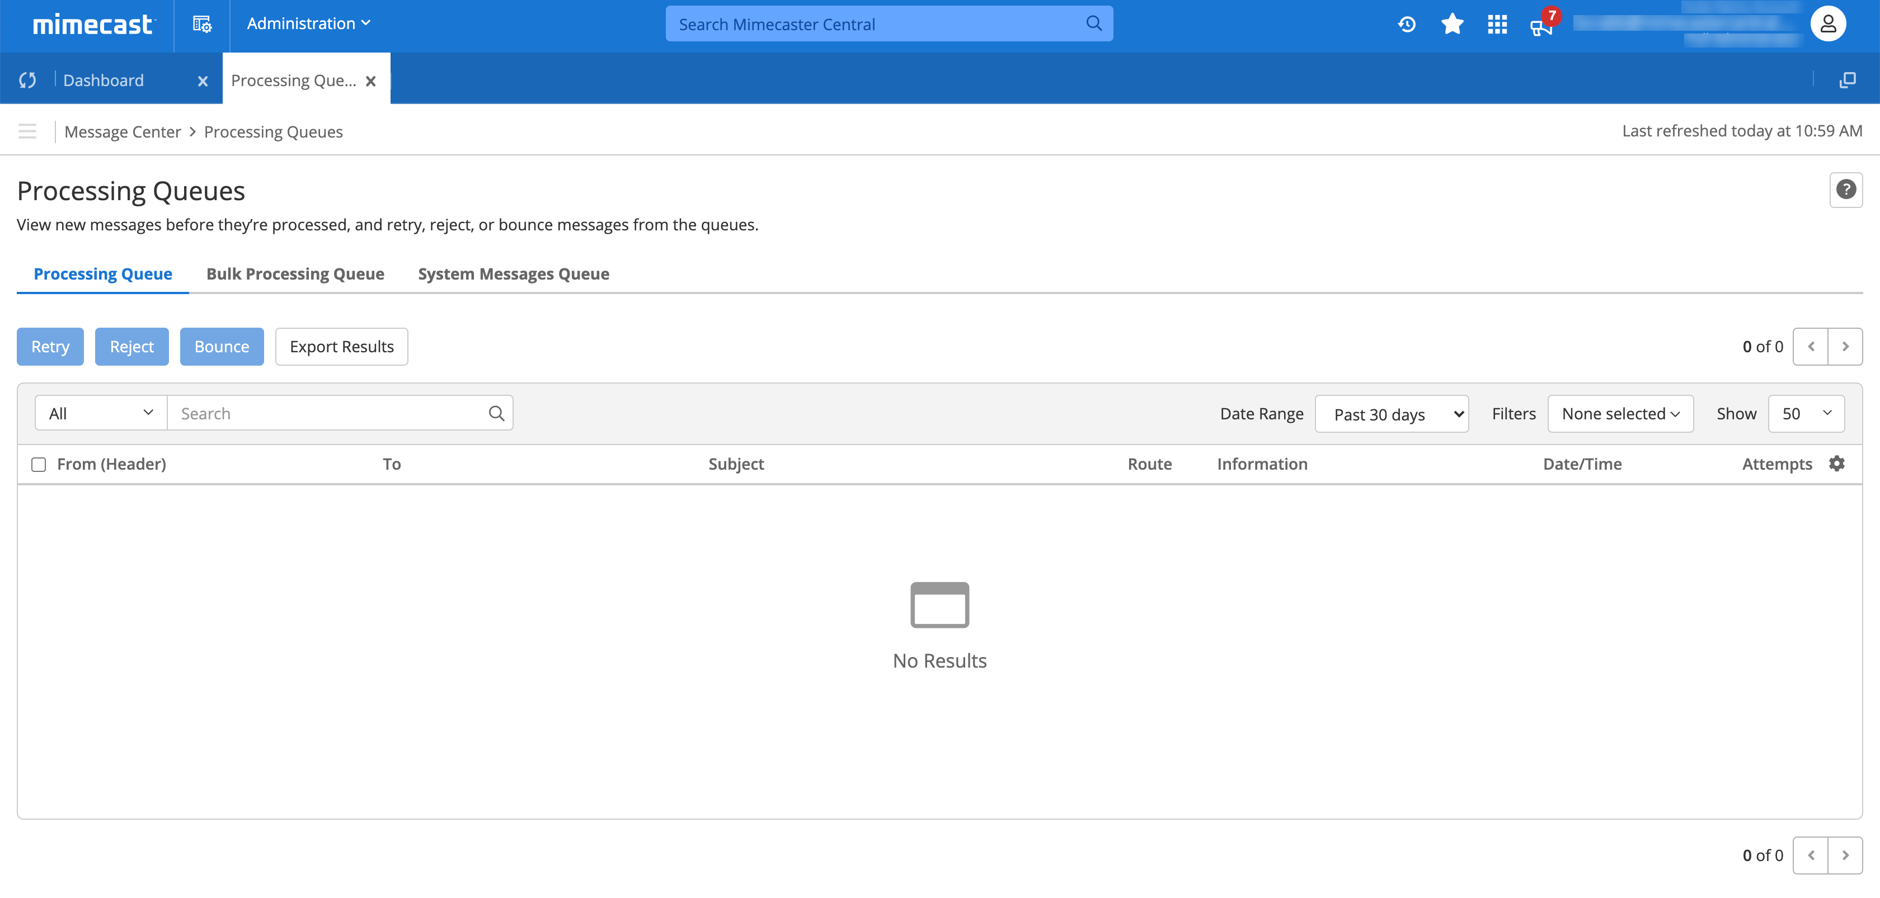This screenshot has width=1880, height=898.
Task: Click the tabs refresh icon beside Dashboard
Action: [x=28, y=81]
